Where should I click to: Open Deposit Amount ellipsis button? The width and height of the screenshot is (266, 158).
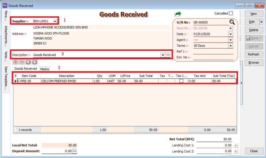click(x=74, y=151)
